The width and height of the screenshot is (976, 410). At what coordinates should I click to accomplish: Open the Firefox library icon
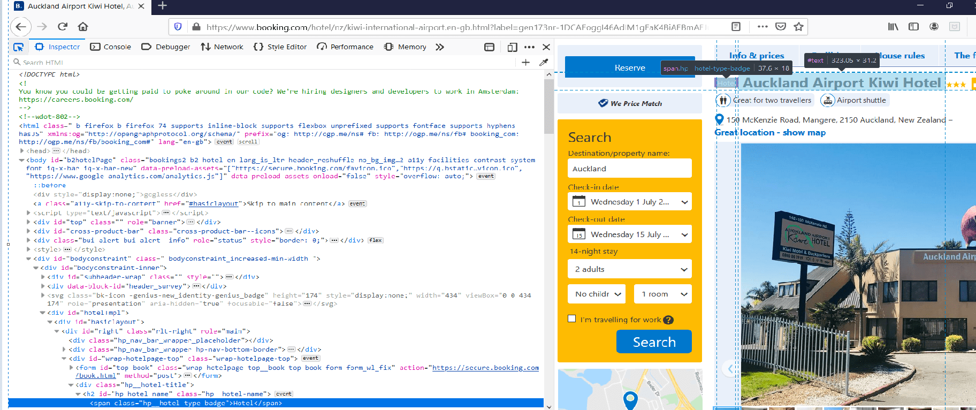(x=893, y=27)
